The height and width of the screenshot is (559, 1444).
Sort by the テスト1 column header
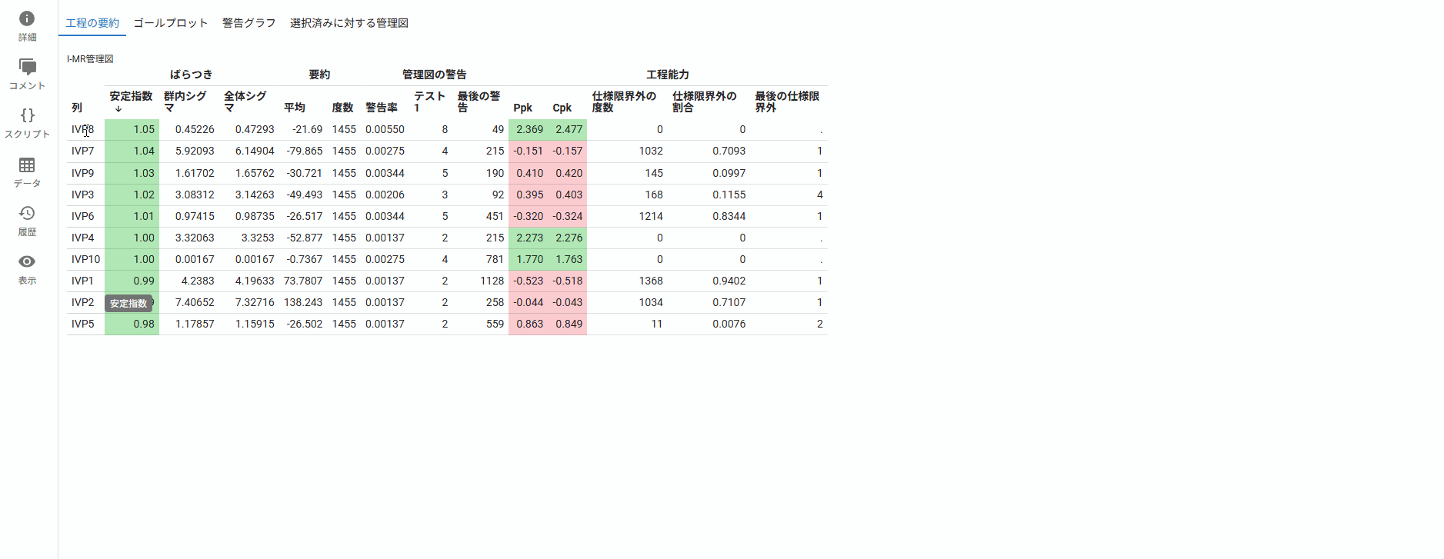pos(430,101)
